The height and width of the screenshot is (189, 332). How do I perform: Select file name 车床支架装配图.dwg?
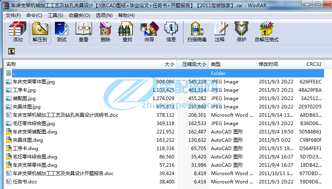(35, 132)
